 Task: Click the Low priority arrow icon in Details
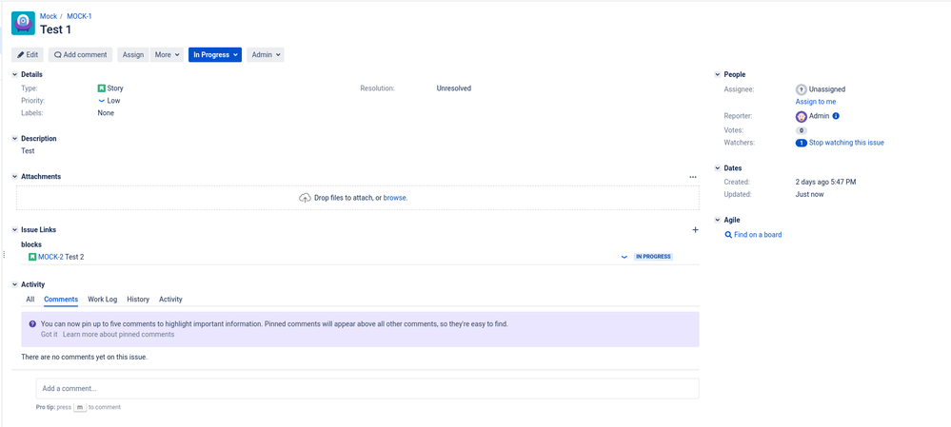click(x=101, y=101)
